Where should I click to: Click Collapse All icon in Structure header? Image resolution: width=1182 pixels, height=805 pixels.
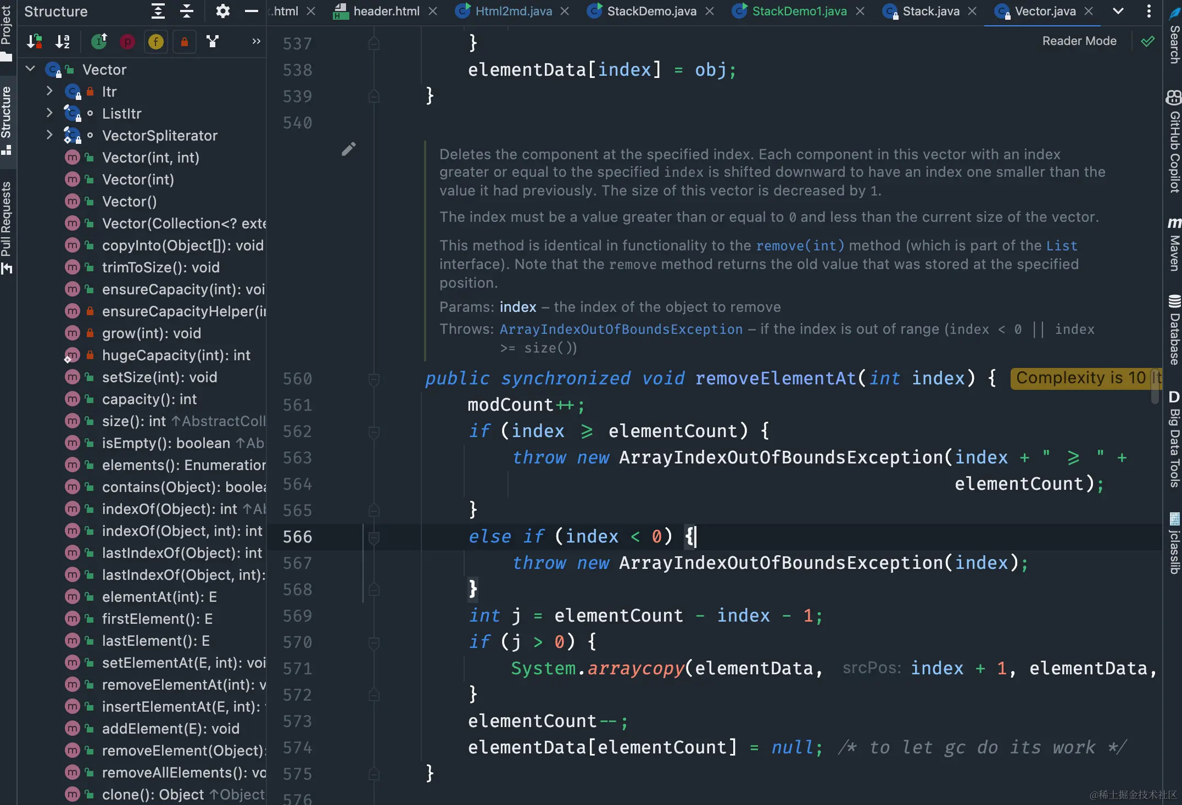[x=187, y=11]
